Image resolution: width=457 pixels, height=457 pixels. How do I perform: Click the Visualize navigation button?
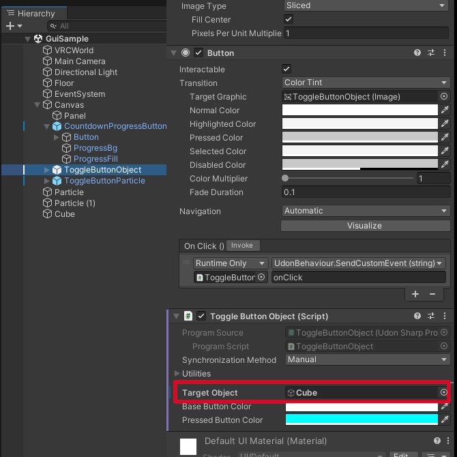365,226
